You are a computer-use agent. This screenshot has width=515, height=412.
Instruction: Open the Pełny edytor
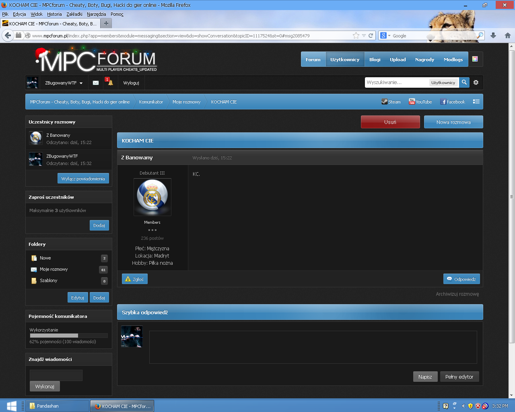pyautogui.click(x=459, y=377)
